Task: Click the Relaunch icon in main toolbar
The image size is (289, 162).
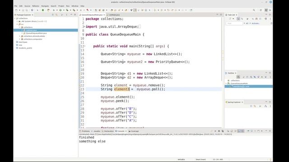Action: pyautogui.click(x=48, y=10)
